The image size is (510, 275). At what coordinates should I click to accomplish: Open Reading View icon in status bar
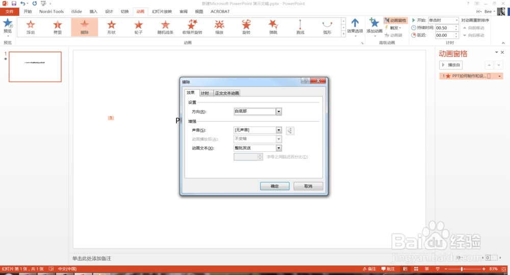[x=427, y=269]
